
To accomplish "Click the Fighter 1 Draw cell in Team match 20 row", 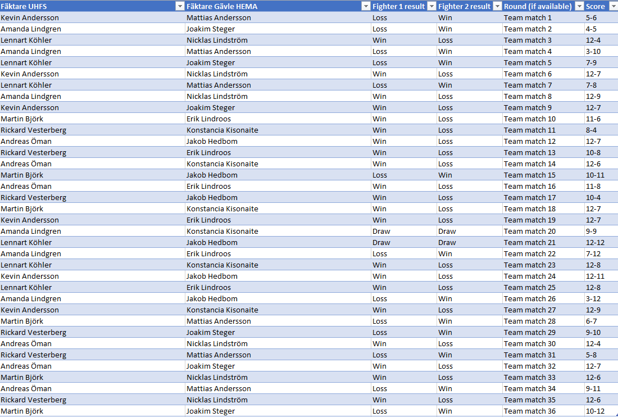I will click(x=404, y=231).
